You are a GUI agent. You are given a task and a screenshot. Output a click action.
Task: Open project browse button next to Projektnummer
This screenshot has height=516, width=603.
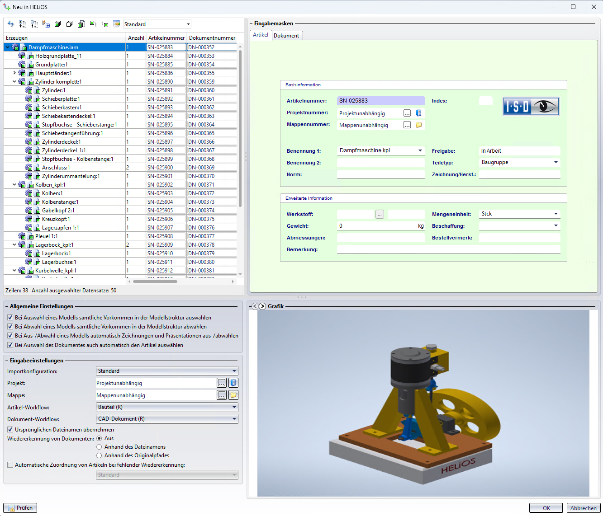click(x=407, y=113)
